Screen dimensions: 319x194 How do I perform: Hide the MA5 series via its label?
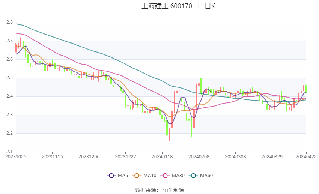tap(123, 176)
